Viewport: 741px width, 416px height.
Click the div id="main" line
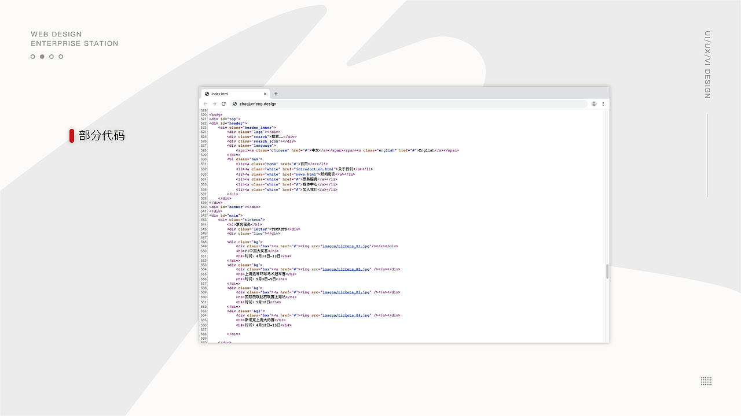[x=226, y=216]
